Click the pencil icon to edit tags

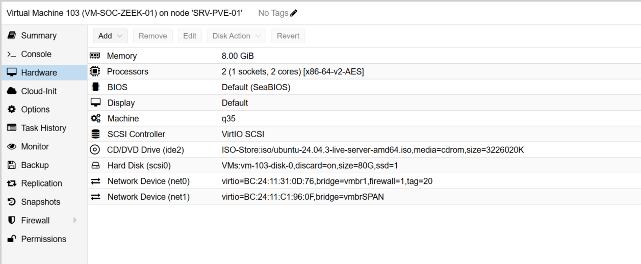(294, 13)
